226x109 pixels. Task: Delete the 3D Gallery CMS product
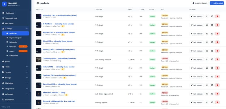217,16
